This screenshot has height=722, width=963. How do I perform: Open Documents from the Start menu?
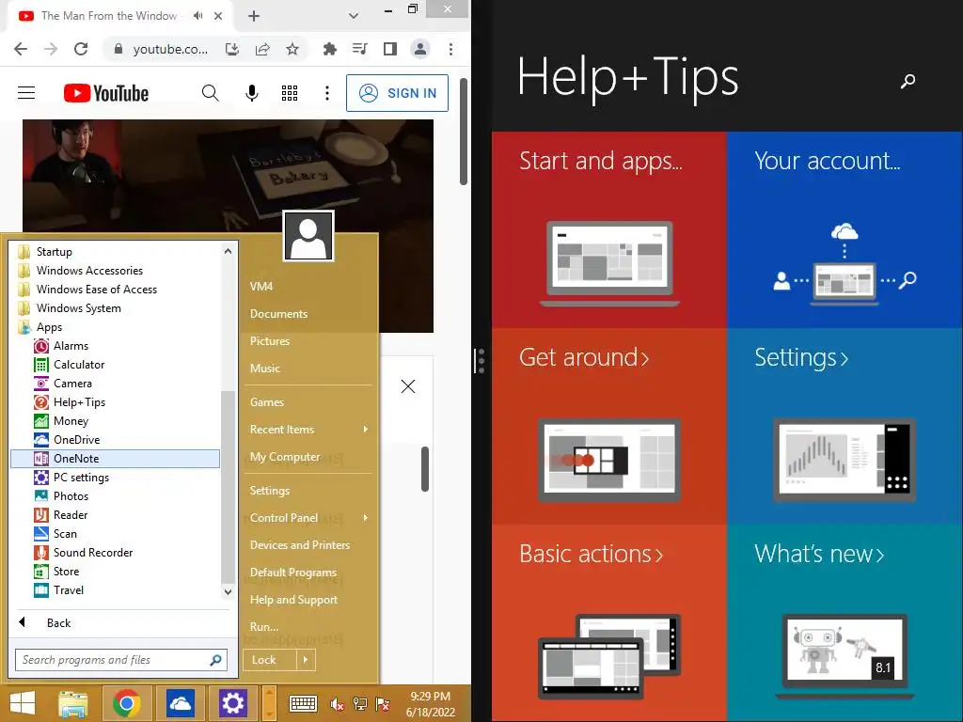tap(278, 314)
